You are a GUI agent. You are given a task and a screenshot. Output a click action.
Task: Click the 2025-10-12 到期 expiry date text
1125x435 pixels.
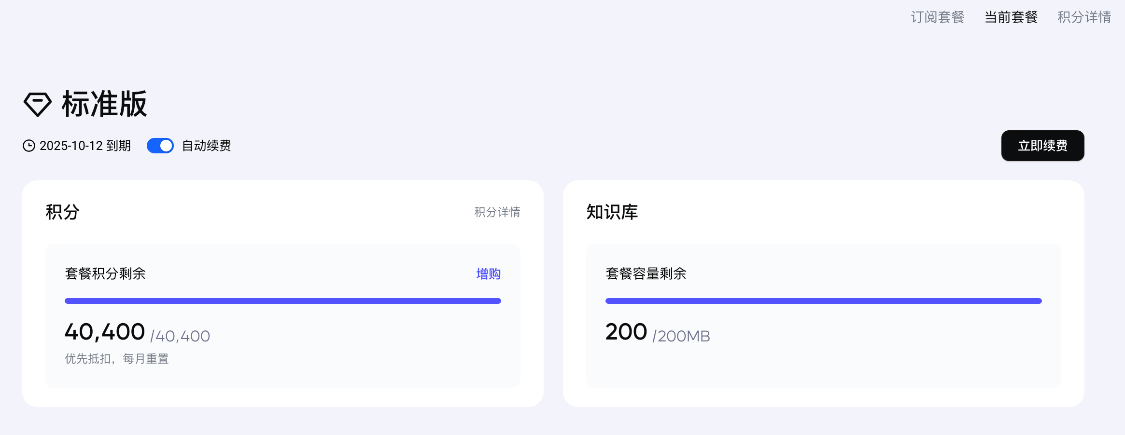(x=85, y=146)
